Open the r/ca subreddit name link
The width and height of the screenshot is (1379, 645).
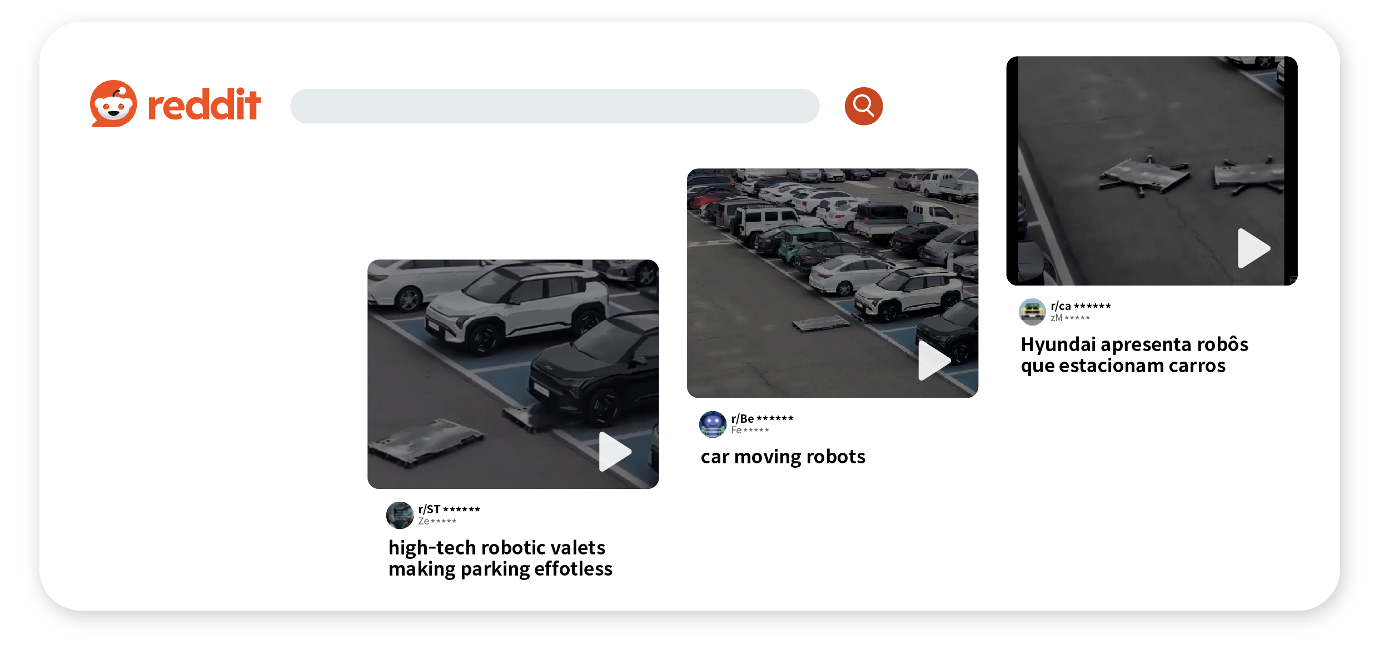click(1081, 306)
